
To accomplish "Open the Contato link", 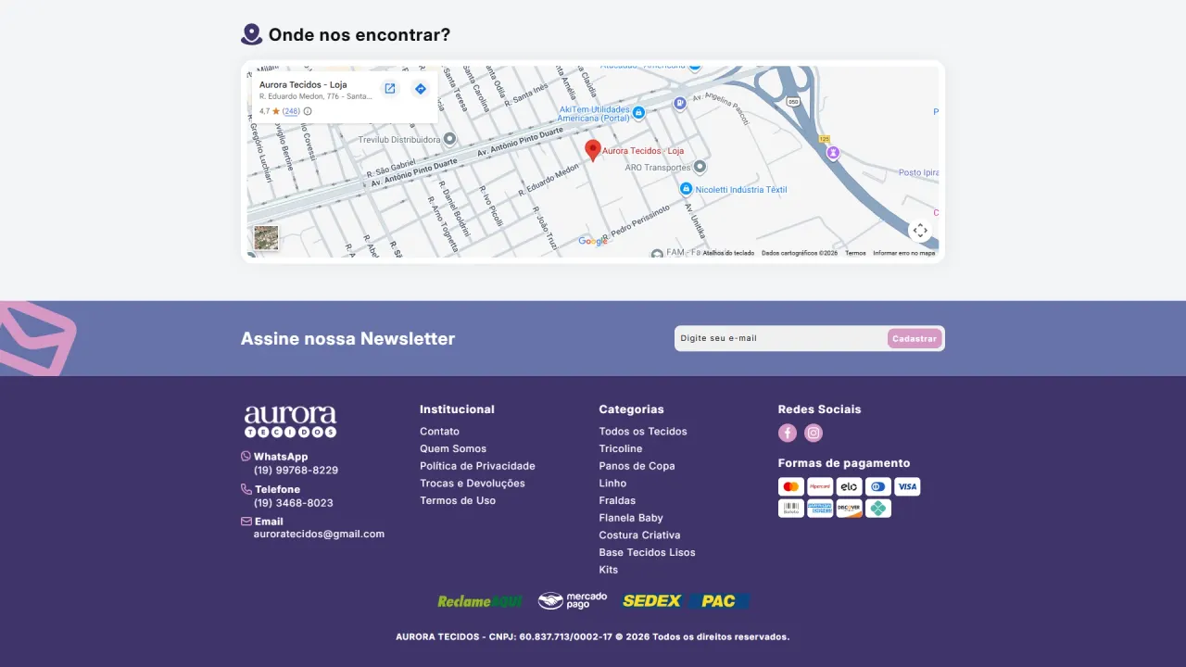I will pyautogui.click(x=439, y=432).
